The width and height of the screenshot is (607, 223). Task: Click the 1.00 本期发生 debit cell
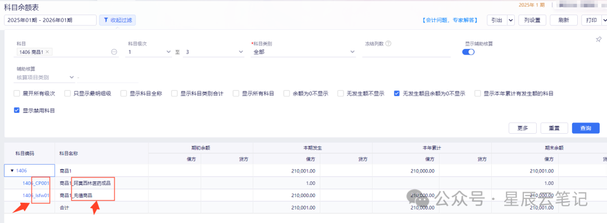[287, 183]
